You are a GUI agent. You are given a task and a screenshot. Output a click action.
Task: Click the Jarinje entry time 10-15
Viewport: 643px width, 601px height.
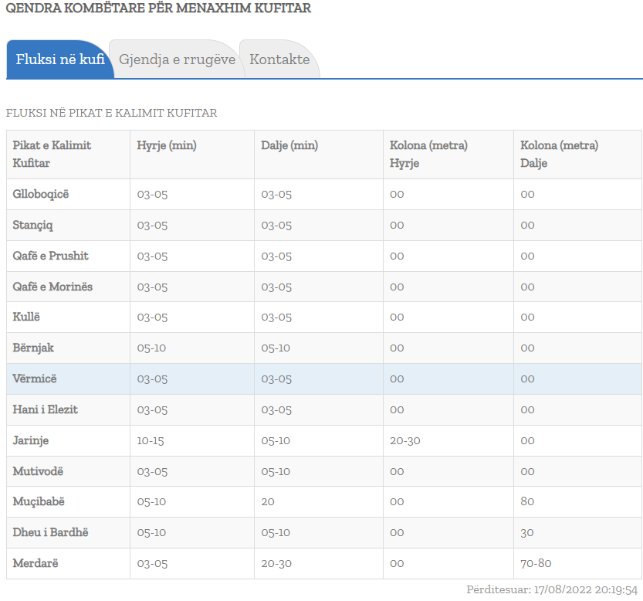[151, 440]
